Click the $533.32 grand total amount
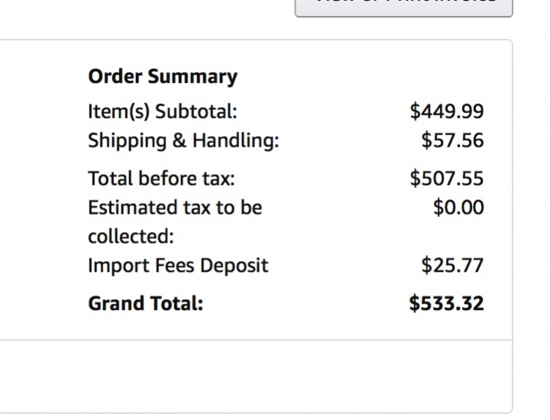This screenshot has height=420, width=550. [x=447, y=303]
